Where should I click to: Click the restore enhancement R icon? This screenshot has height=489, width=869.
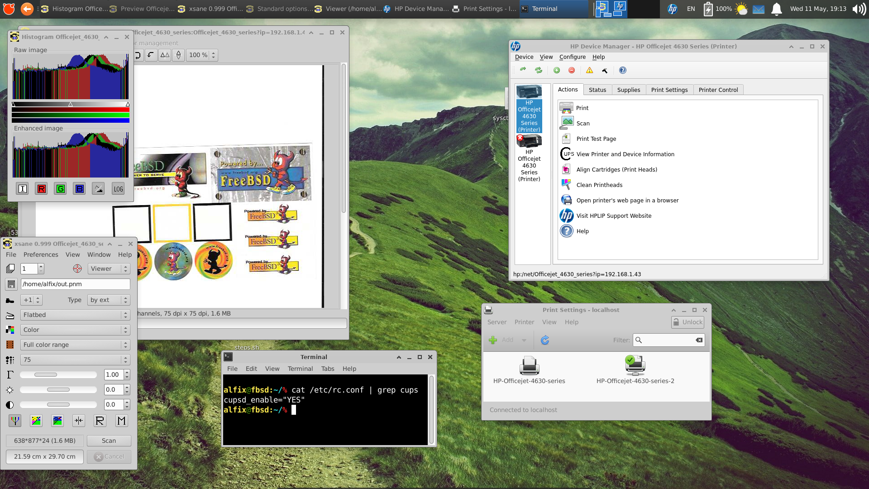(x=100, y=421)
